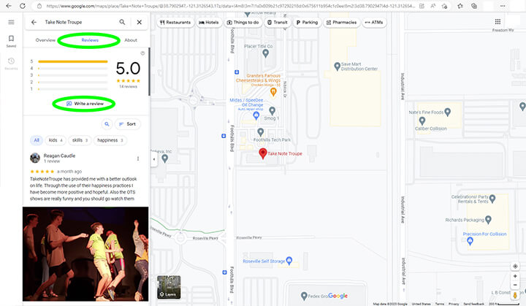Select the All review filter chip
The width and height of the screenshot is (526, 306).
[37, 140]
